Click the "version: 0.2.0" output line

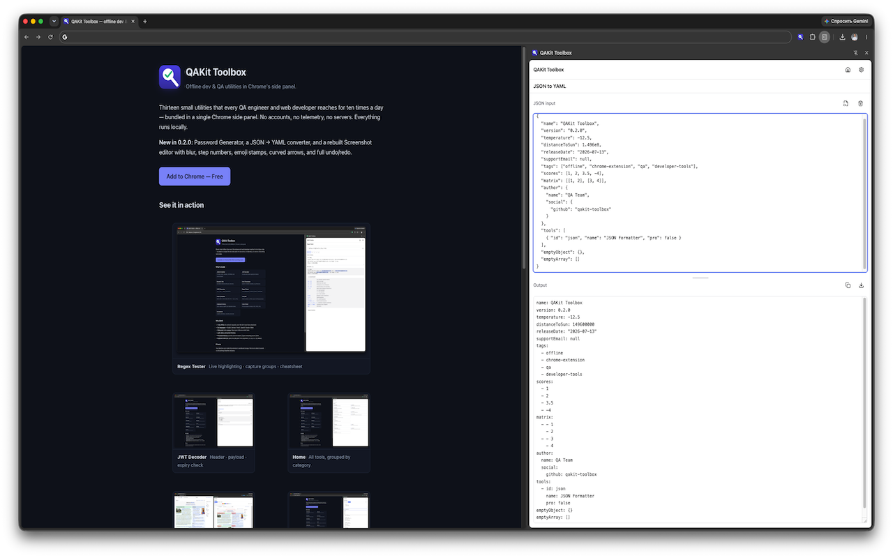[553, 310]
